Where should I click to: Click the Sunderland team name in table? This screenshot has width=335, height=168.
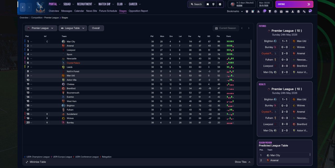click(72, 114)
